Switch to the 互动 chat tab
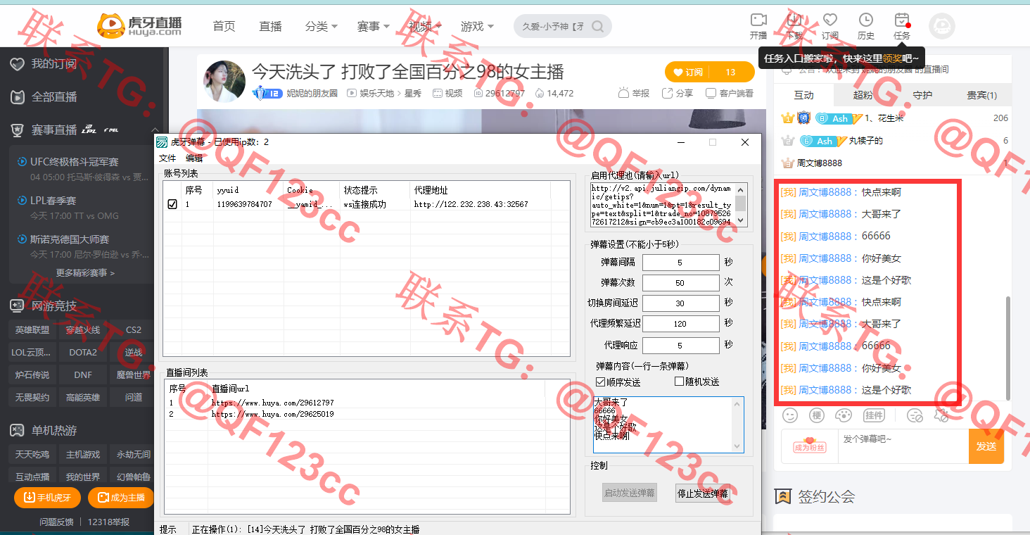The height and width of the screenshot is (535, 1030). click(x=803, y=95)
